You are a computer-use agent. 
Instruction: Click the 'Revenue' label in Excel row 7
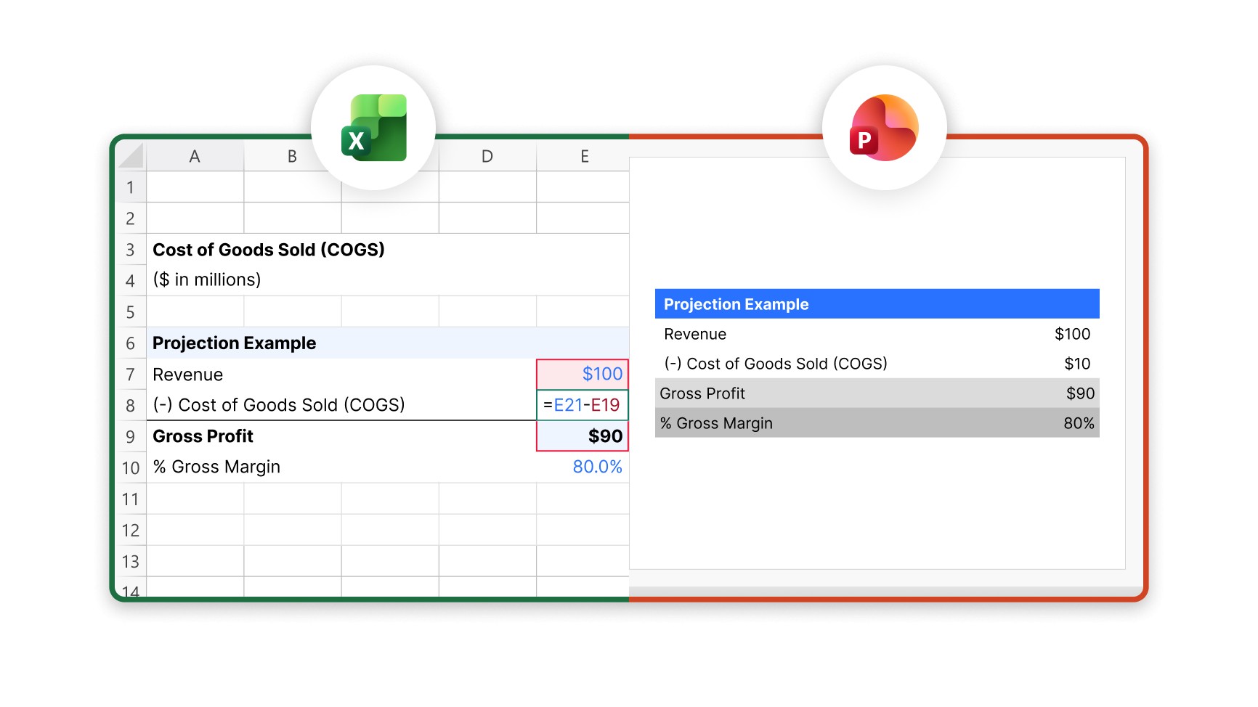point(187,375)
